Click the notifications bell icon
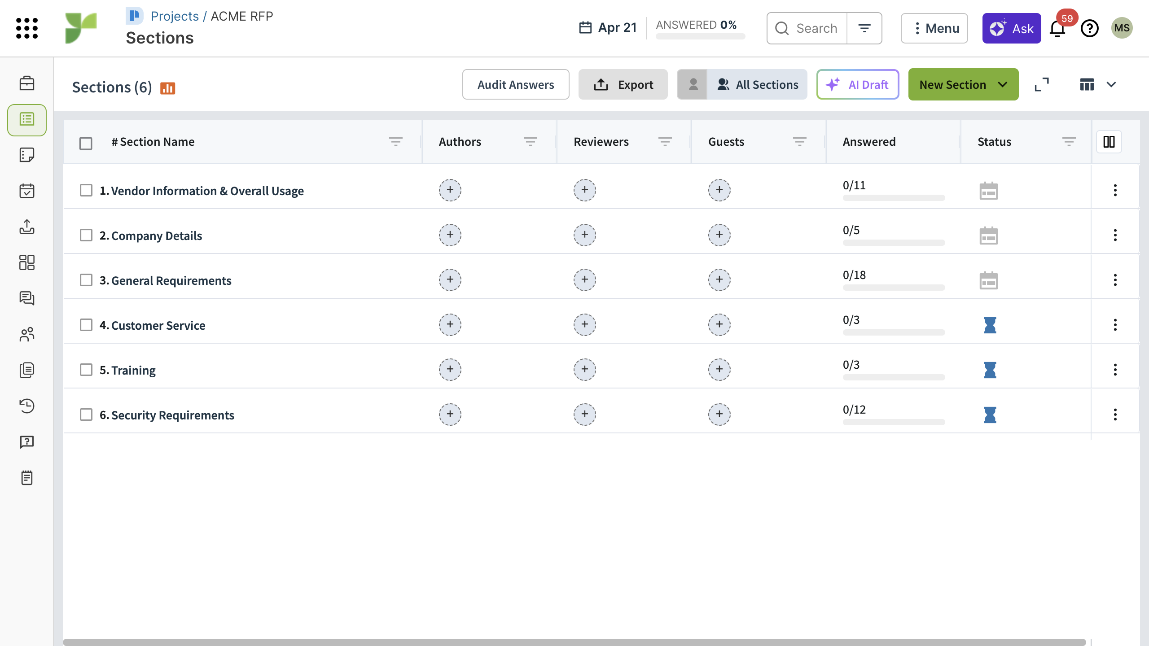 1057,29
